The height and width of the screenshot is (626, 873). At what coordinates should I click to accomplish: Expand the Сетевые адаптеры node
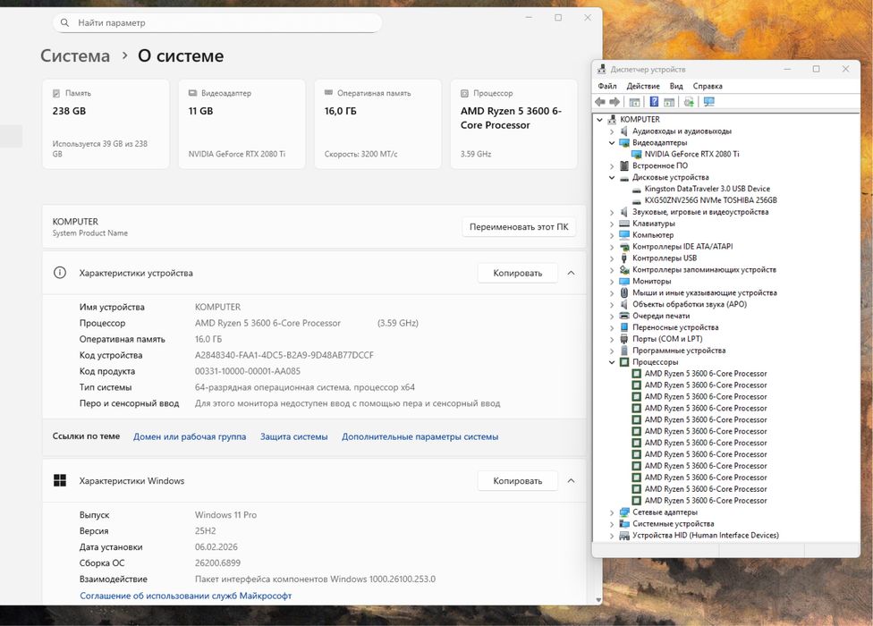612,512
